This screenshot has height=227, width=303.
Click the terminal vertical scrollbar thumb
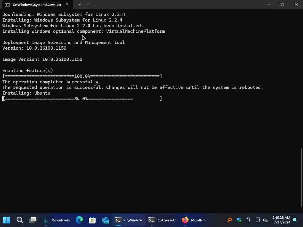[301, 177]
